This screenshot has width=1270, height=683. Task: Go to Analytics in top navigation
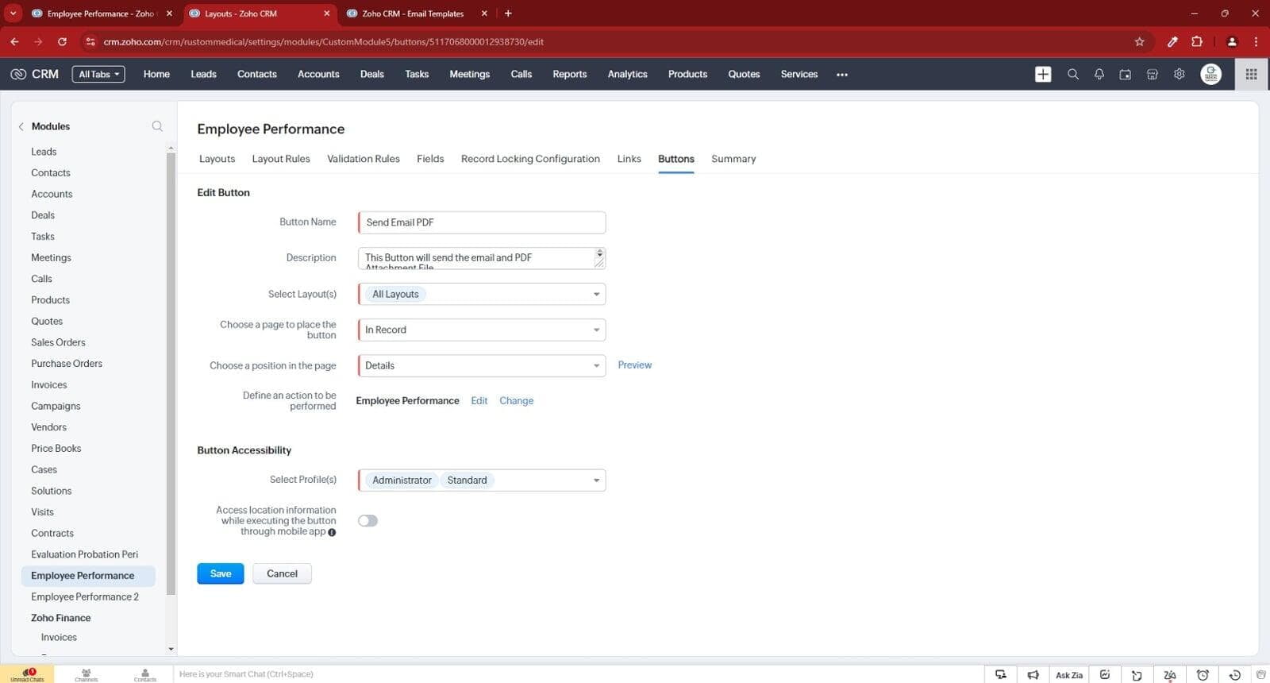[627, 74]
